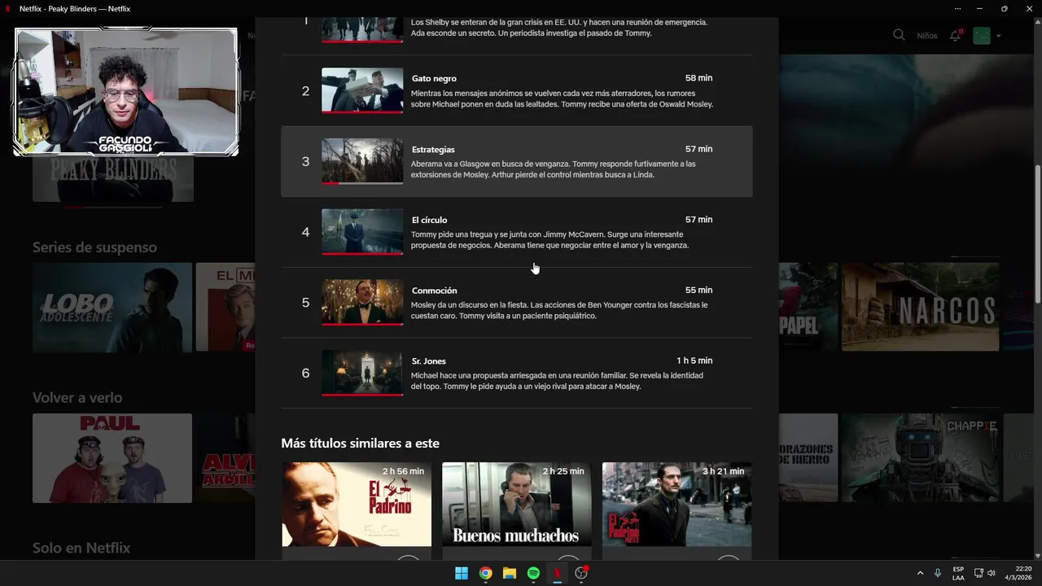Play the Sr. Jones episode thumbnail
The image size is (1042, 586).
click(x=362, y=373)
